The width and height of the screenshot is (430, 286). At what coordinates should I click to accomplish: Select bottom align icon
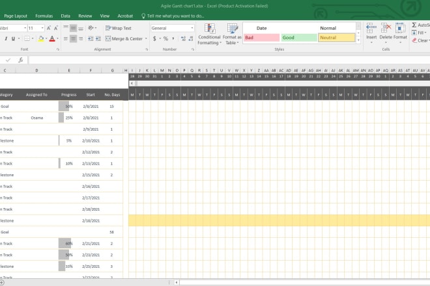coord(81,28)
